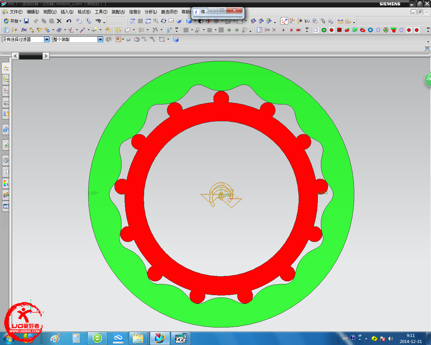Screen dimensions: 431x345
Task: Click the measure distance ruler icon
Action: click(340, 21)
